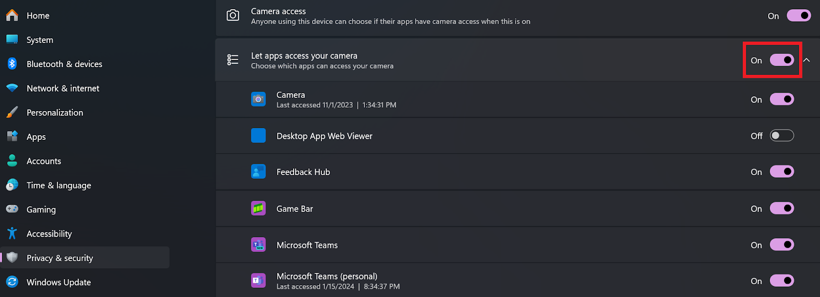Select Apps in the settings sidebar
The height and width of the screenshot is (297, 820).
coord(36,137)
